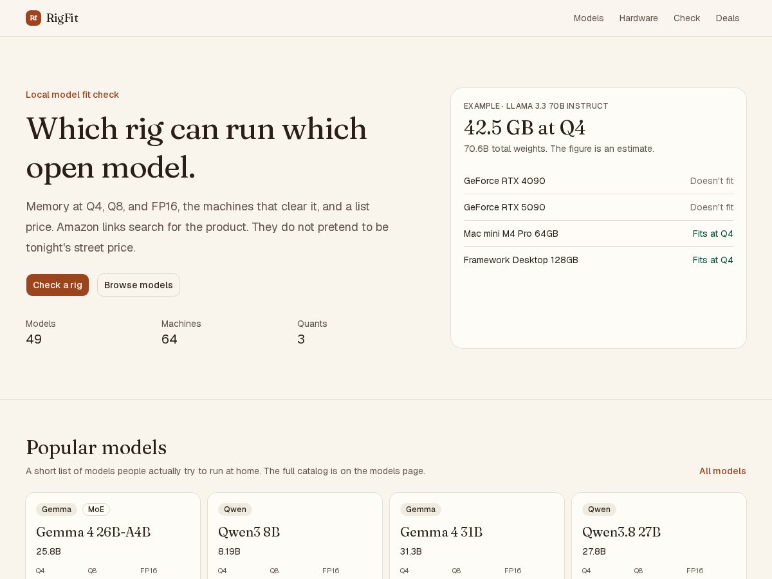The width and height of the screenshot is (772, 579).
Task: Click the Gemma tag on Gemma 4 31B card
Action: point(421,510)
